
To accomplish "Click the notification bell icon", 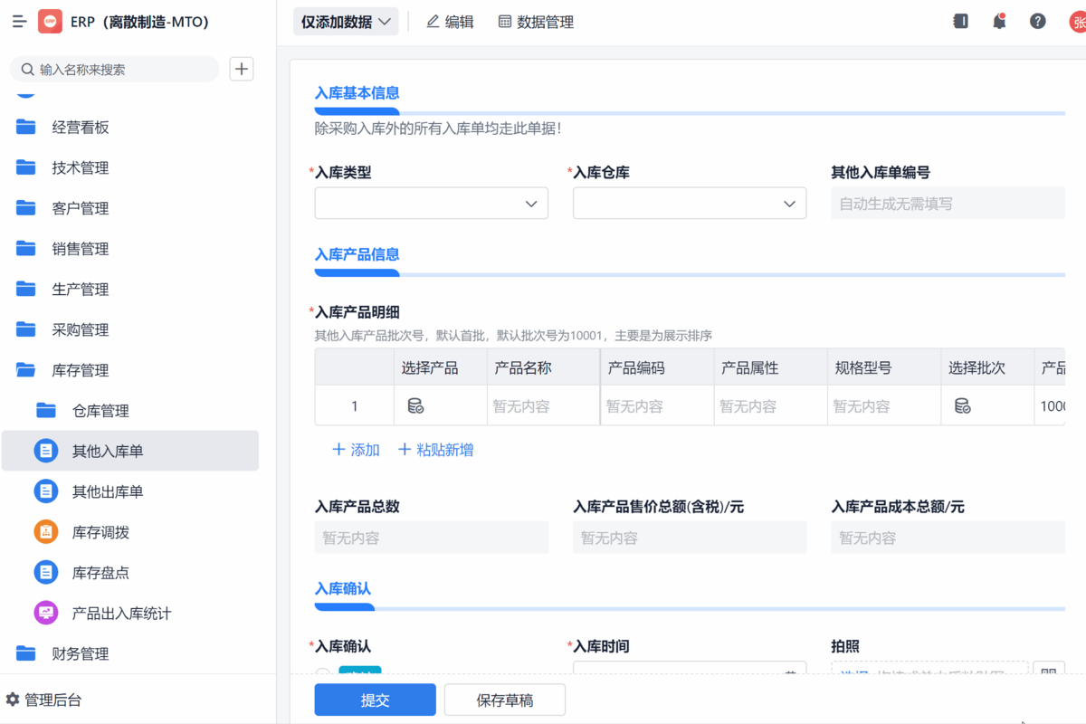I will tap(999, 22).
